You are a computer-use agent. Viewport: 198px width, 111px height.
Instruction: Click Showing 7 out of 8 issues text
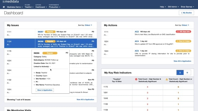tap(19, 100)
